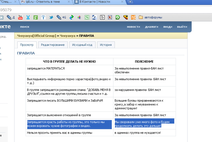Image resolution: width=212 pixels, height=142 pixels.
Task: Open the История tab
Action: (x=106, y=45)
